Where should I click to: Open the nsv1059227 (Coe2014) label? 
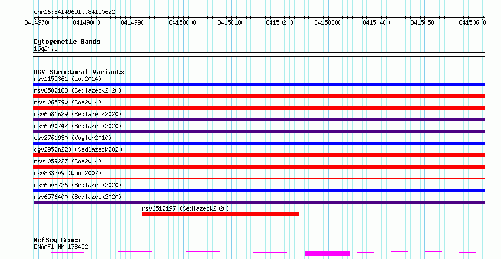(x=68, y=161)
